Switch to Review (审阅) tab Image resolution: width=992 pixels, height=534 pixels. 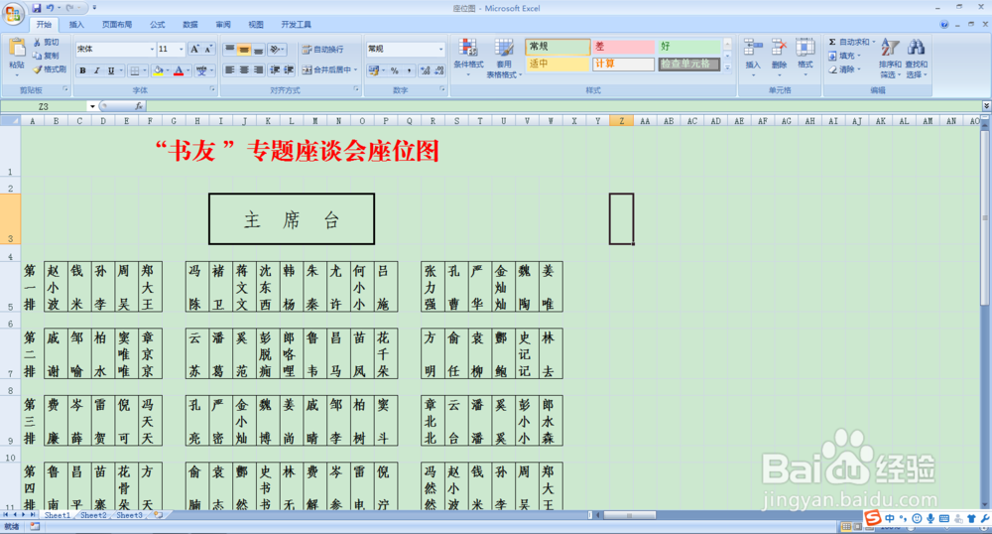click(x=222, y=25)
